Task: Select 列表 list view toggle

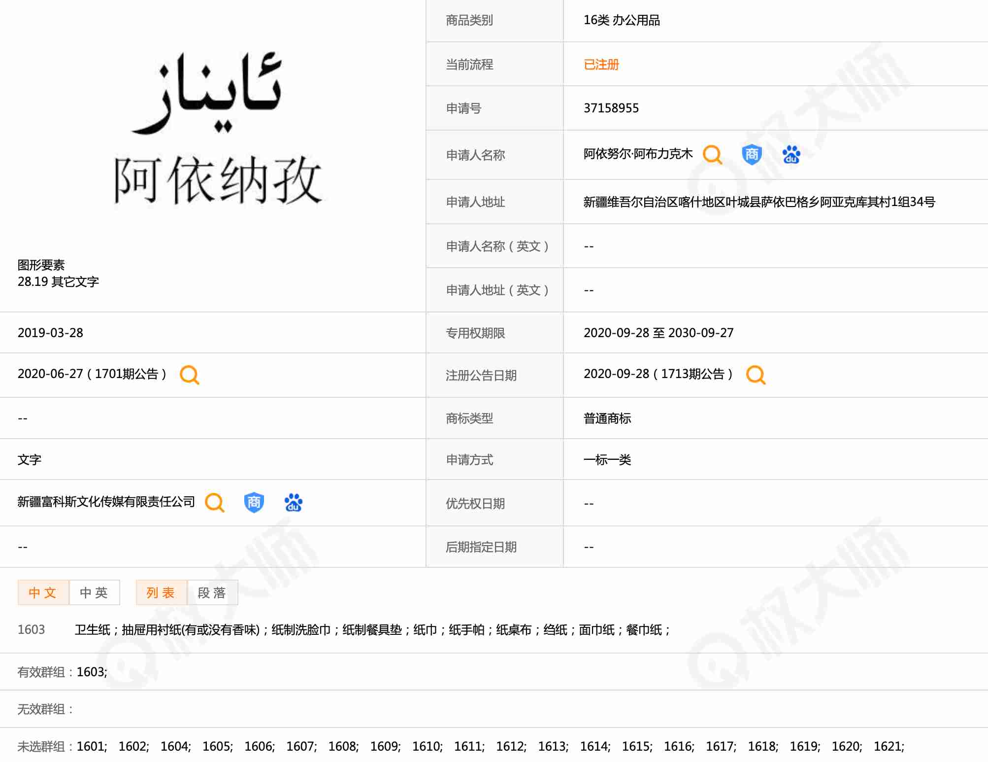Action: 161,592
